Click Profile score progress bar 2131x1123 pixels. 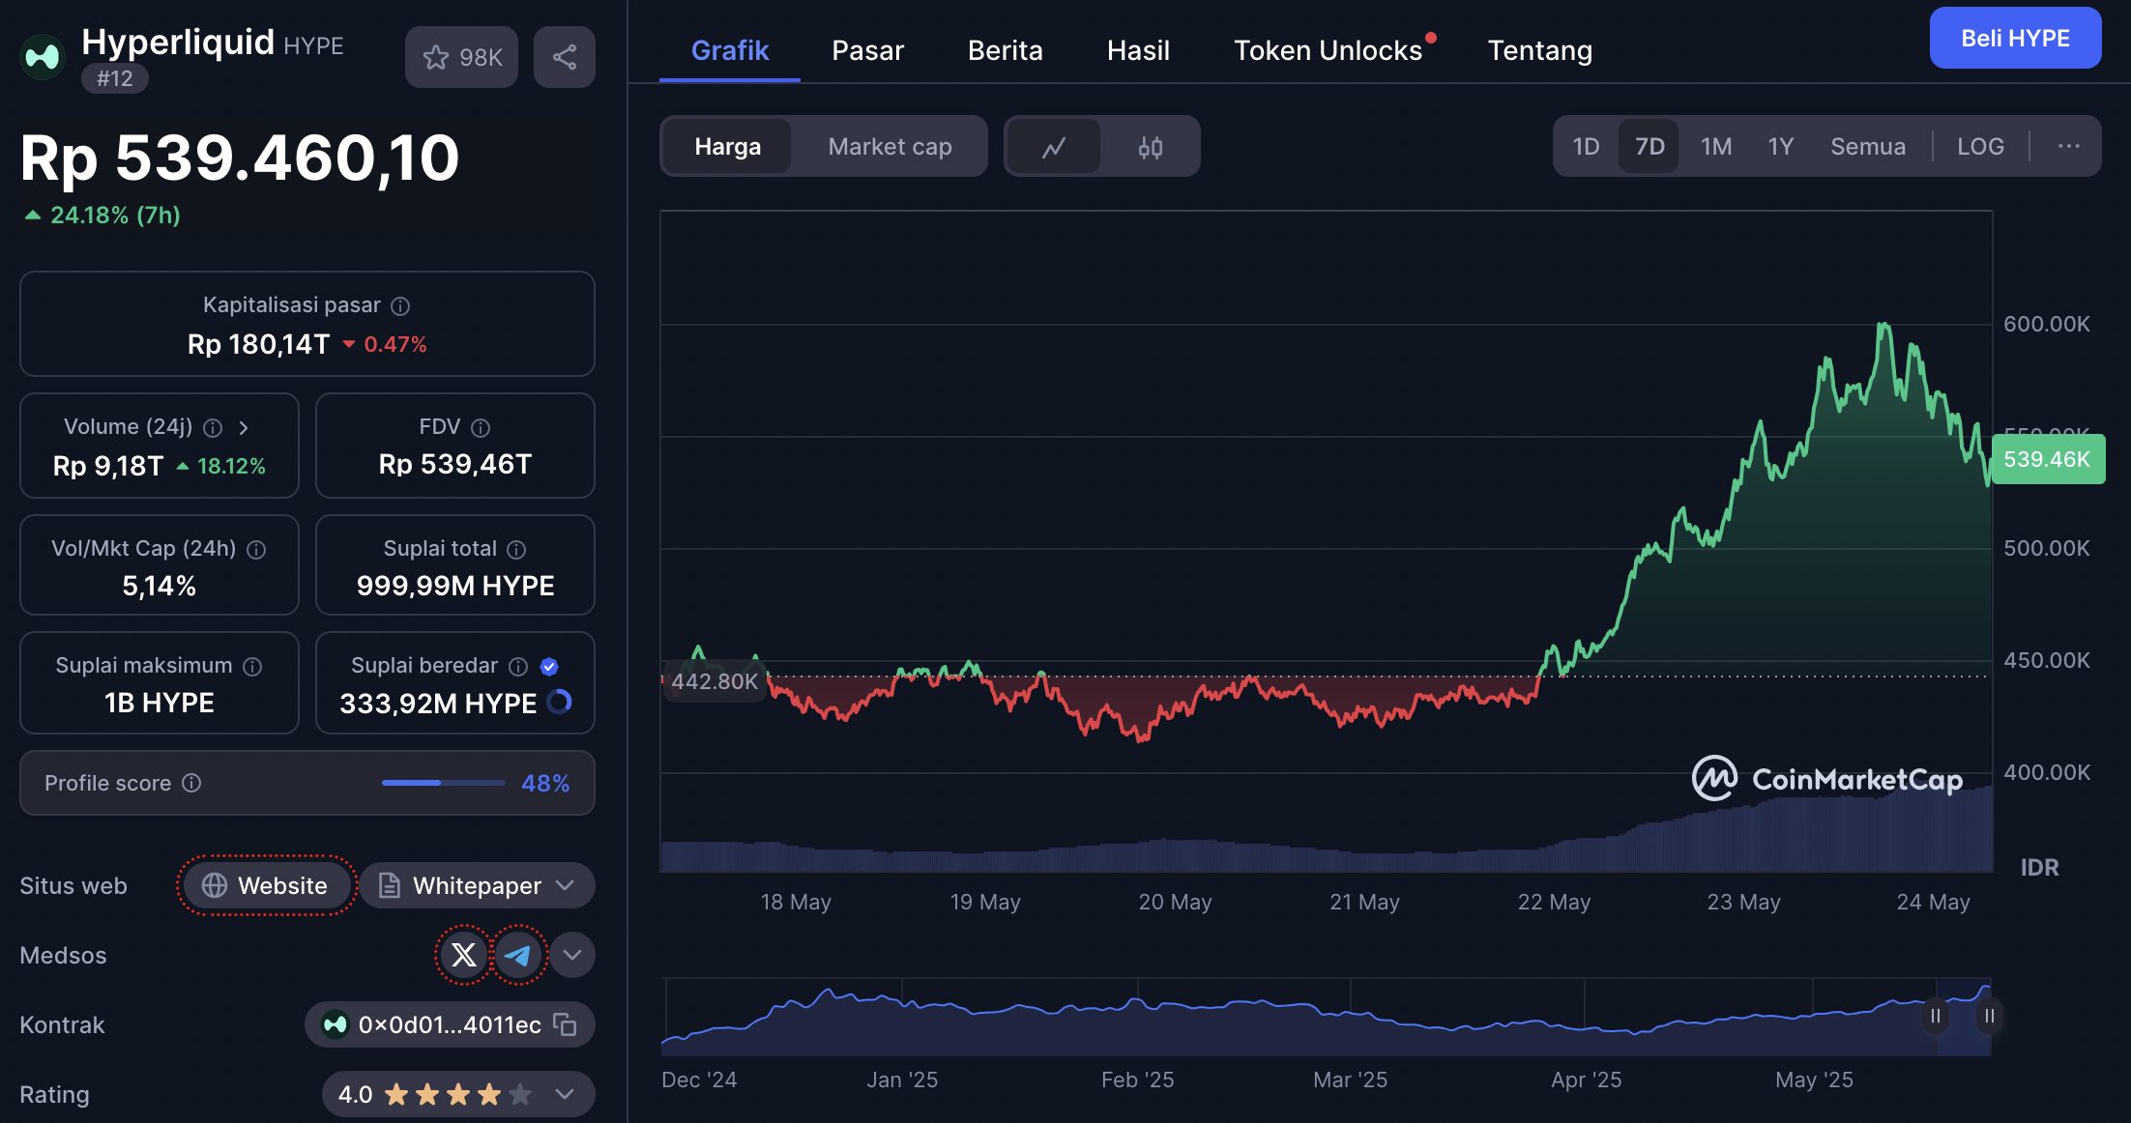tap(443, 783)
